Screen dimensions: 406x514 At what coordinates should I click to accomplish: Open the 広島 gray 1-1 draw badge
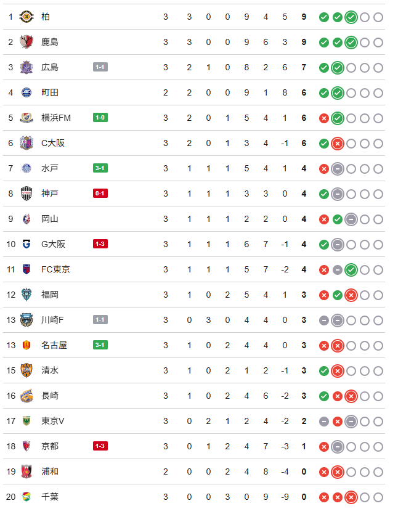click(100, 67)
